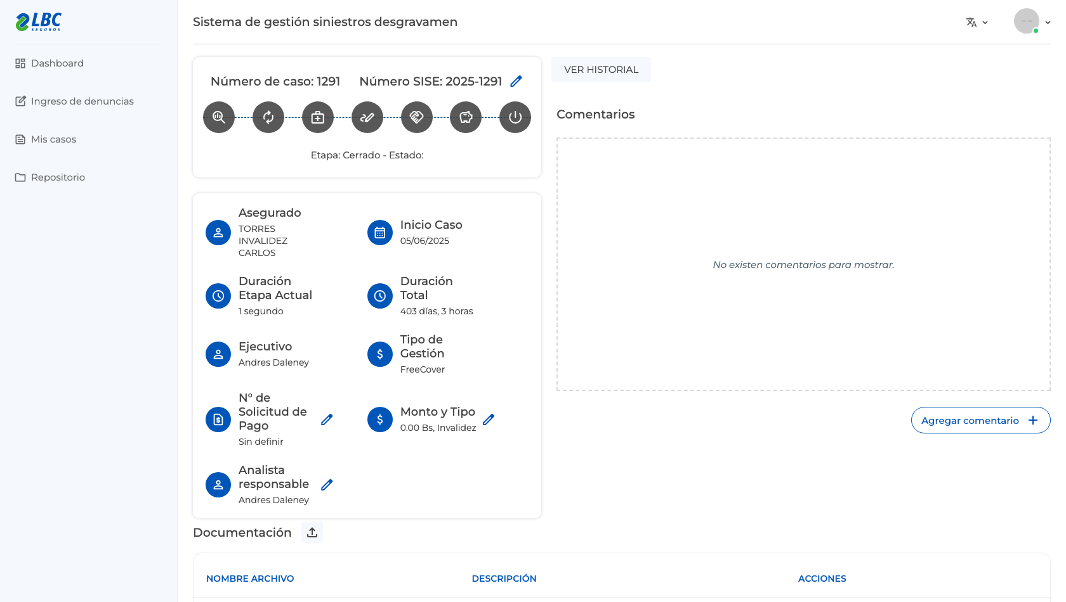
Task: Click the power closed stage icon
Action: (x=515, y=117)
